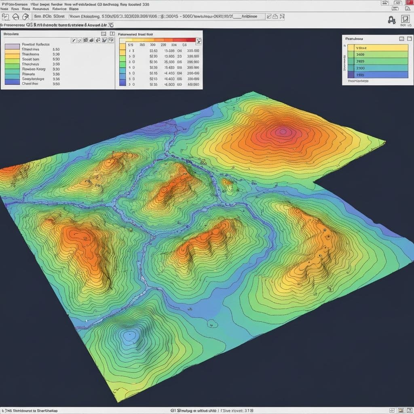Click the magnifier zoom icon in the toolbar

(x=26, y=17)
